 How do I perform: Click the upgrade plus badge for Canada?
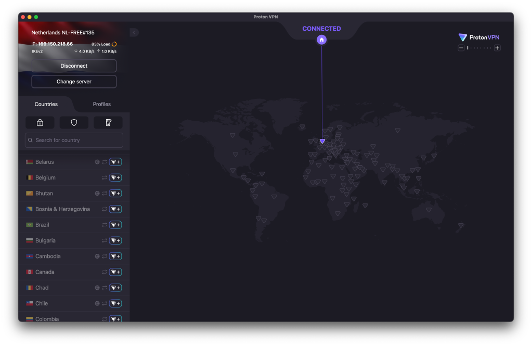[x=115, y=272]
